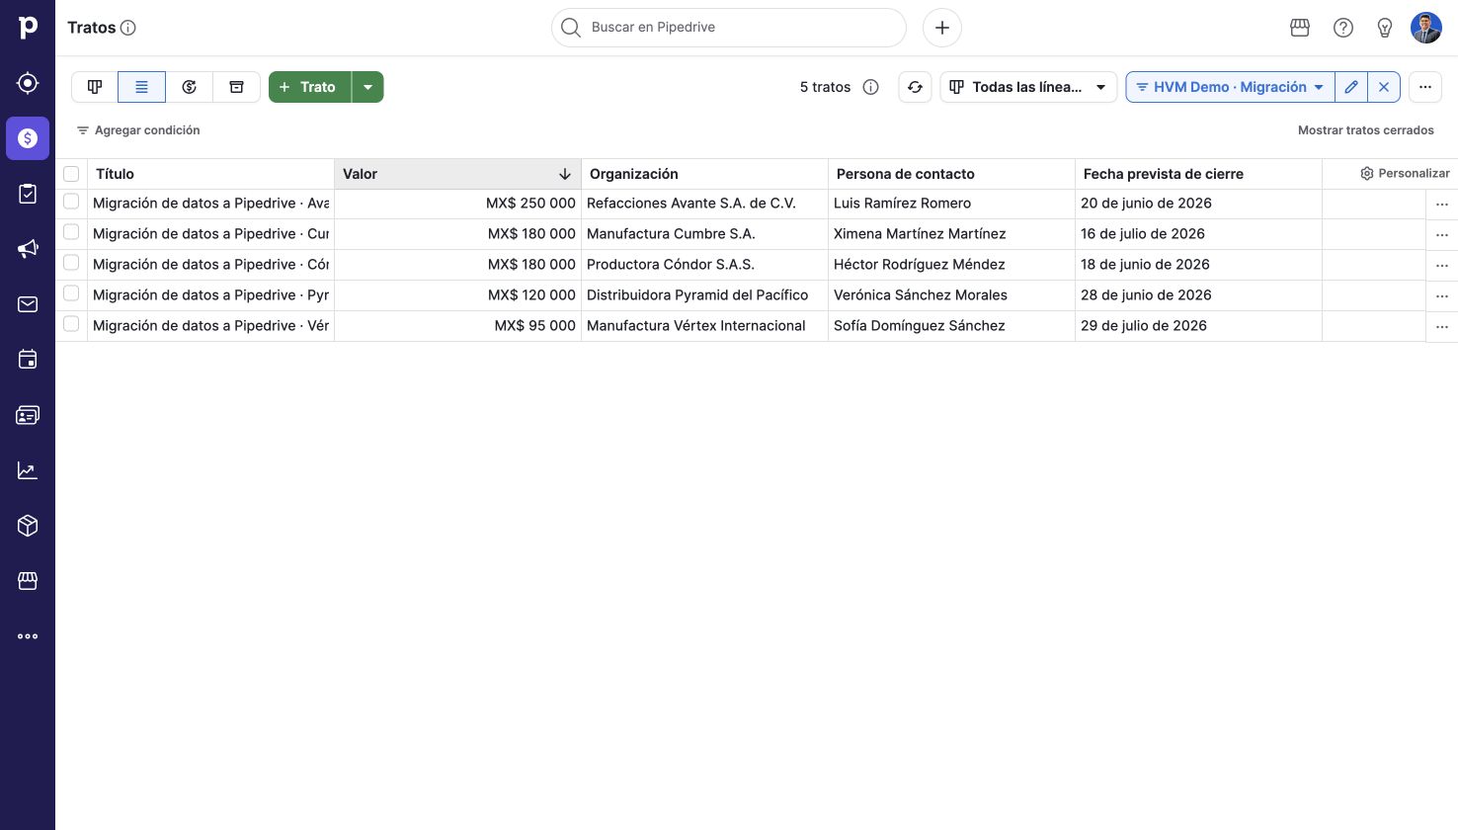Open organization Manufactura Vértex Internacional
Image resolution: width=1458 pixels, height=830 pixels.
(696, 326)
